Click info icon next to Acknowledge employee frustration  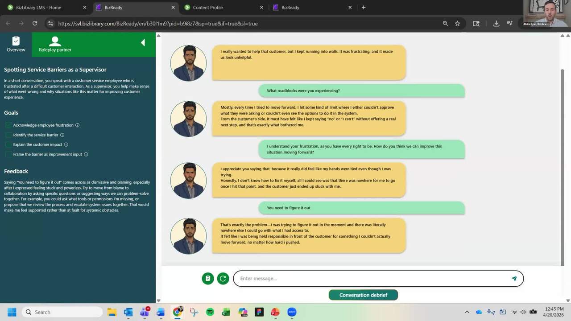(x=77, y=125)
